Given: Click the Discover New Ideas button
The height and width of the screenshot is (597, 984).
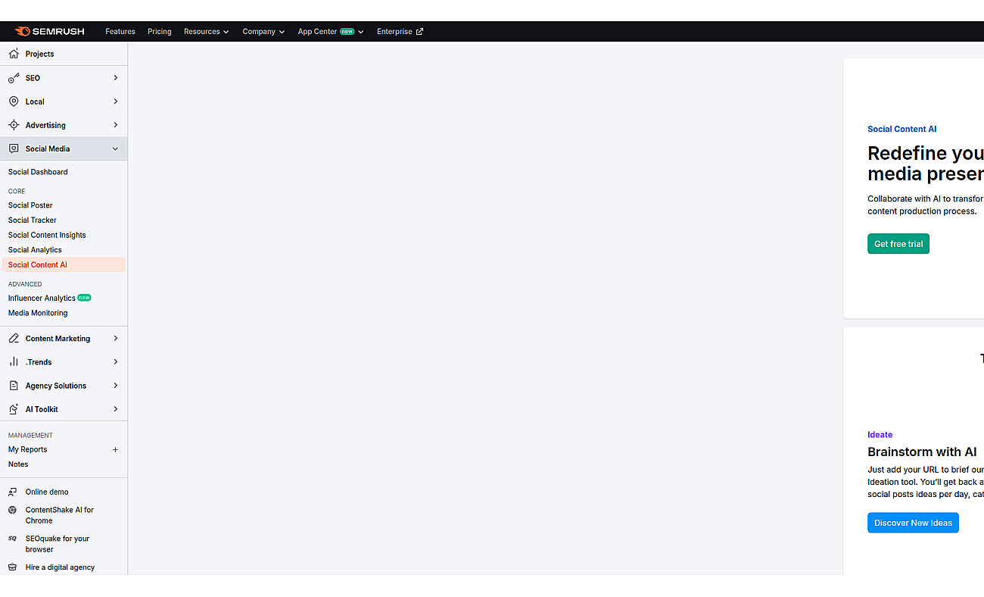Looking at the screenshot, I should (x=913, y=523).
